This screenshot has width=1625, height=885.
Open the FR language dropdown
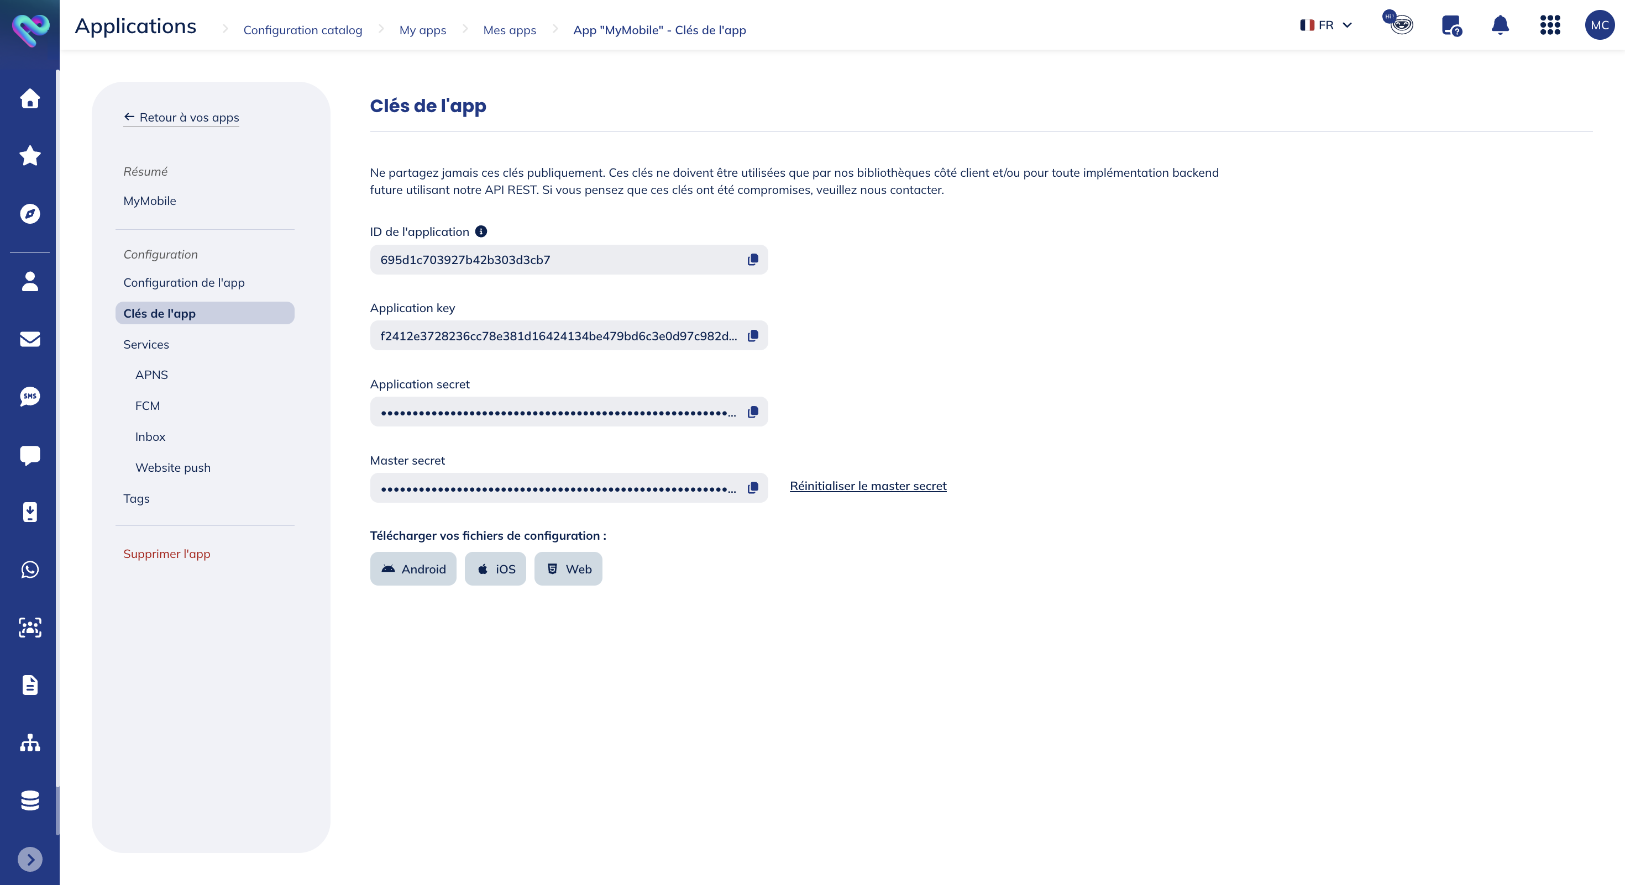[x=1326, y=25]
